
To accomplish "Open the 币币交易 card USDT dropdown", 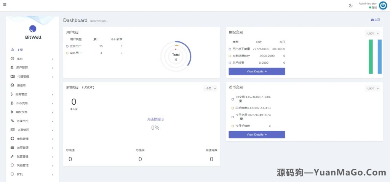I will click(x=372, y=88).
